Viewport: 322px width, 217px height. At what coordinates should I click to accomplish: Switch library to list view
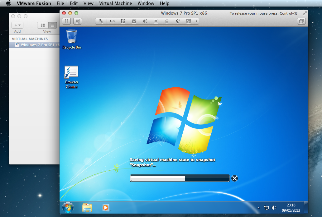click(52, 25)
